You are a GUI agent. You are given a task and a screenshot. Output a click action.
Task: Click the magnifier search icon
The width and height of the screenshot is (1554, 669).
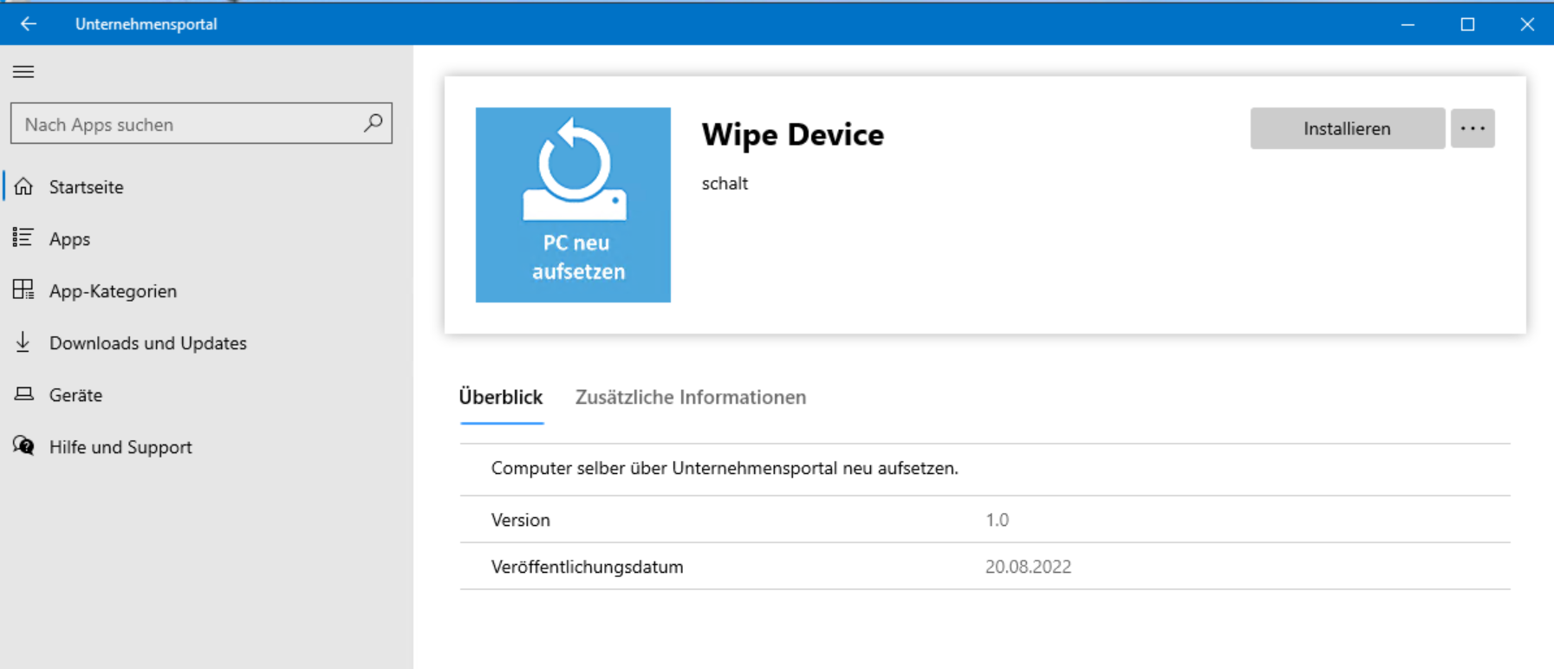pos(373,124)
